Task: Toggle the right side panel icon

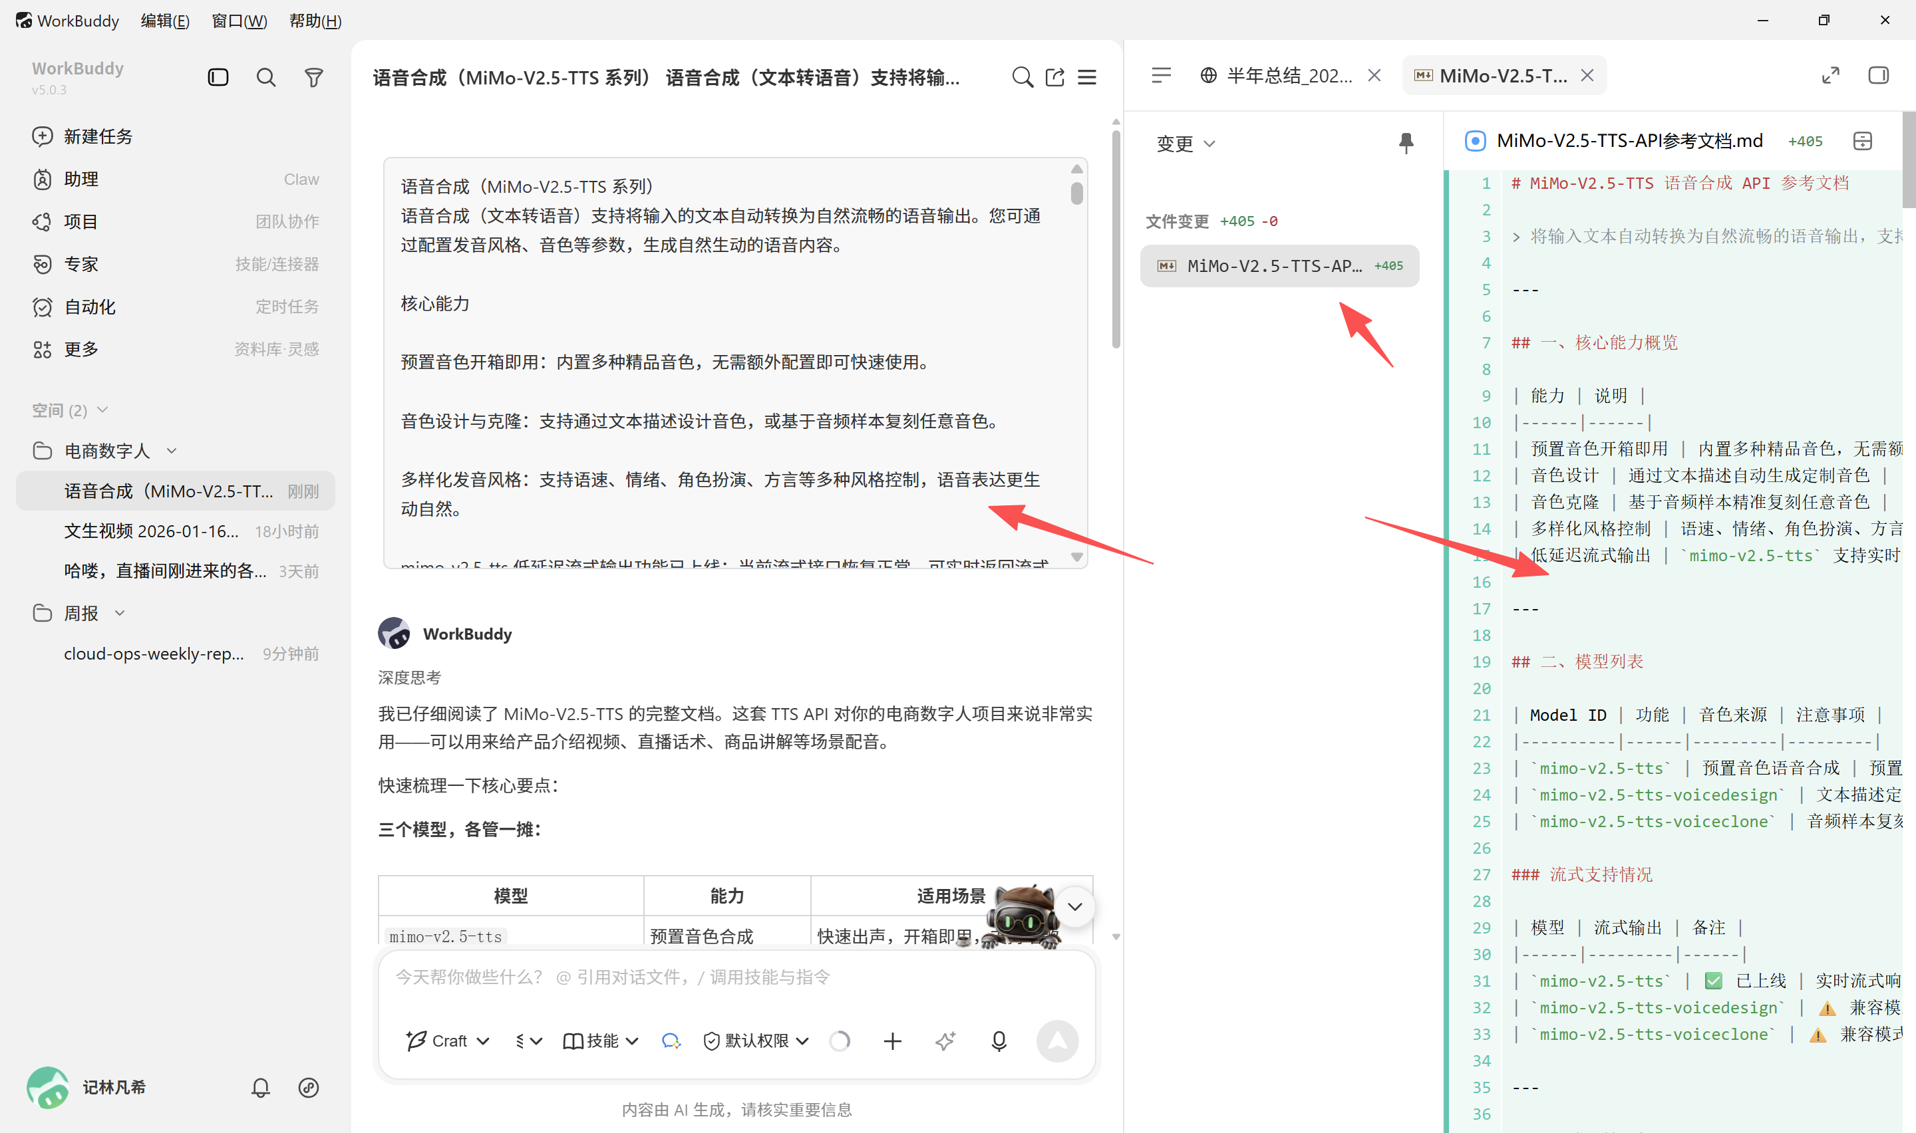Action: click(1879, 76)
